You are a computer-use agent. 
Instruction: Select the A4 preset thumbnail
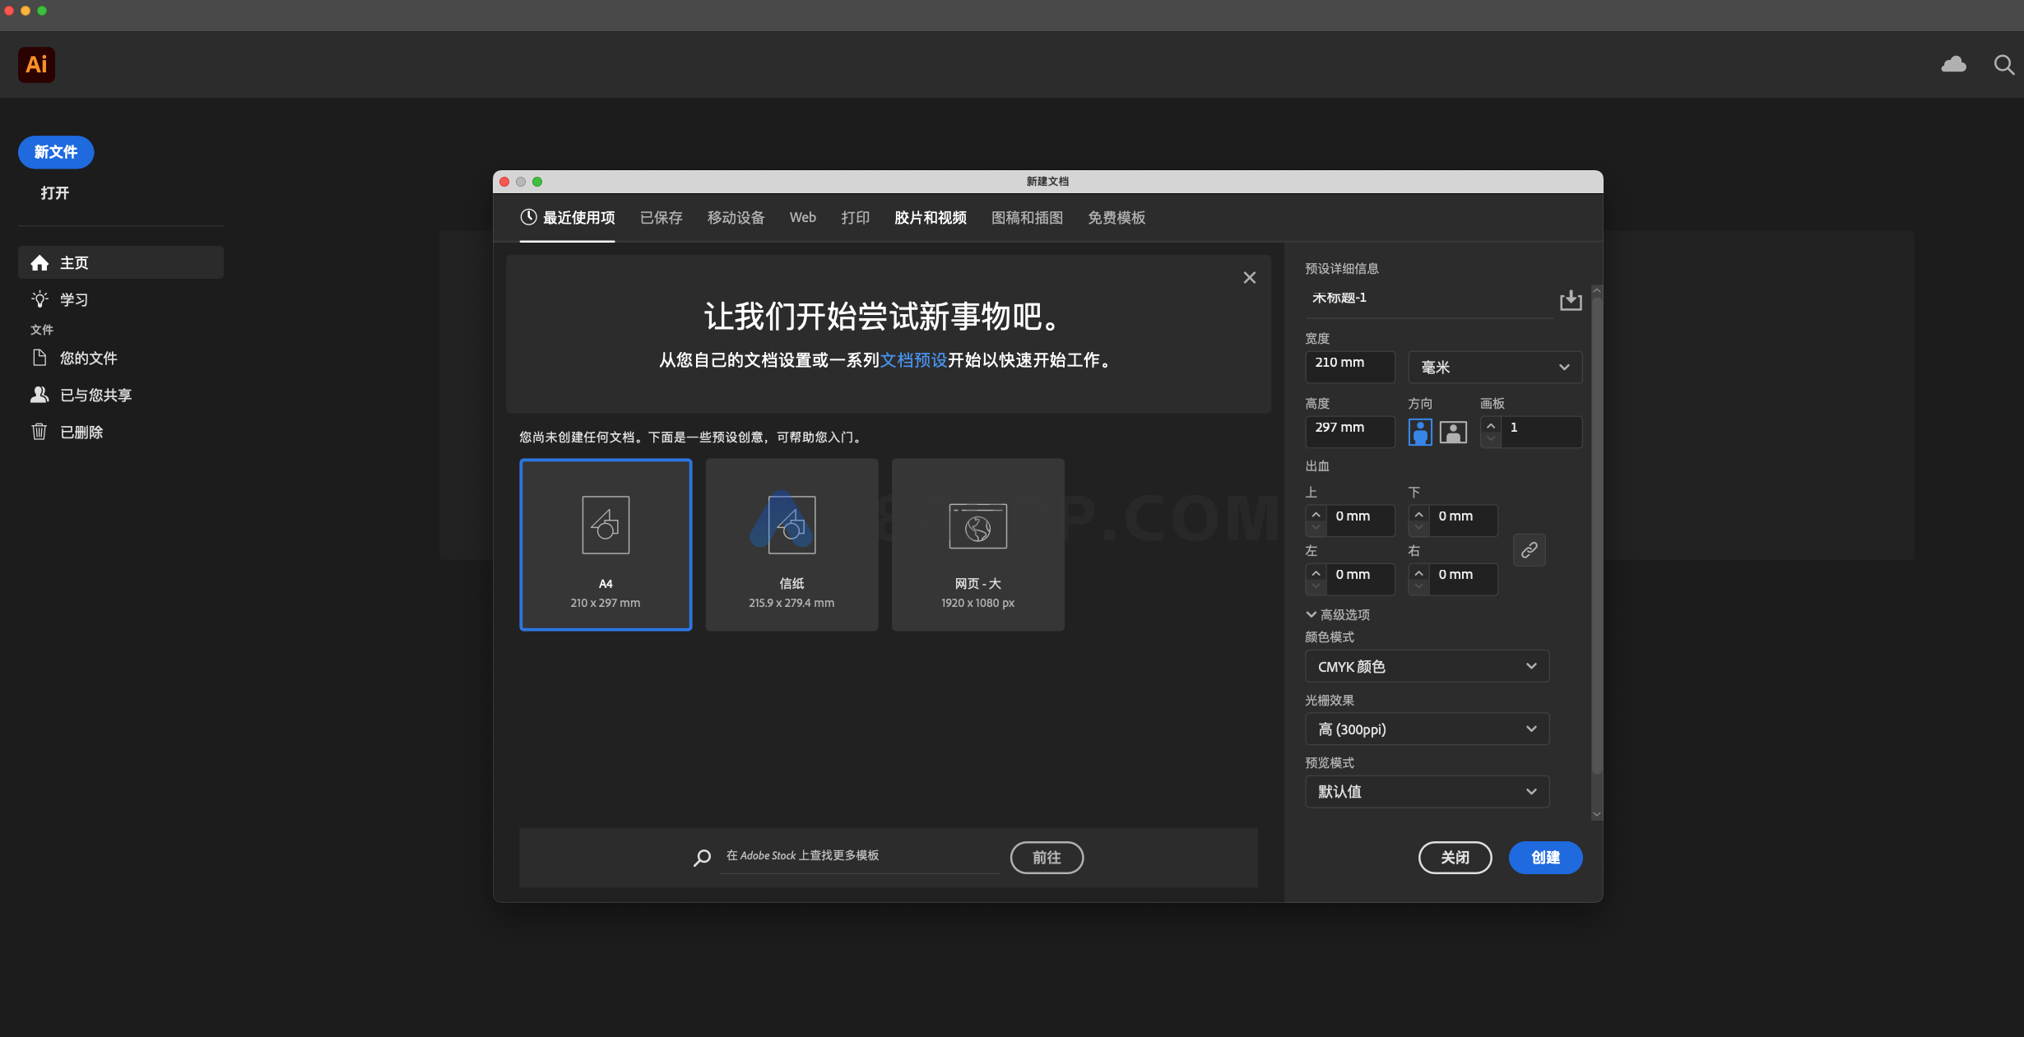pyautogui.click(x=606, y=544)
